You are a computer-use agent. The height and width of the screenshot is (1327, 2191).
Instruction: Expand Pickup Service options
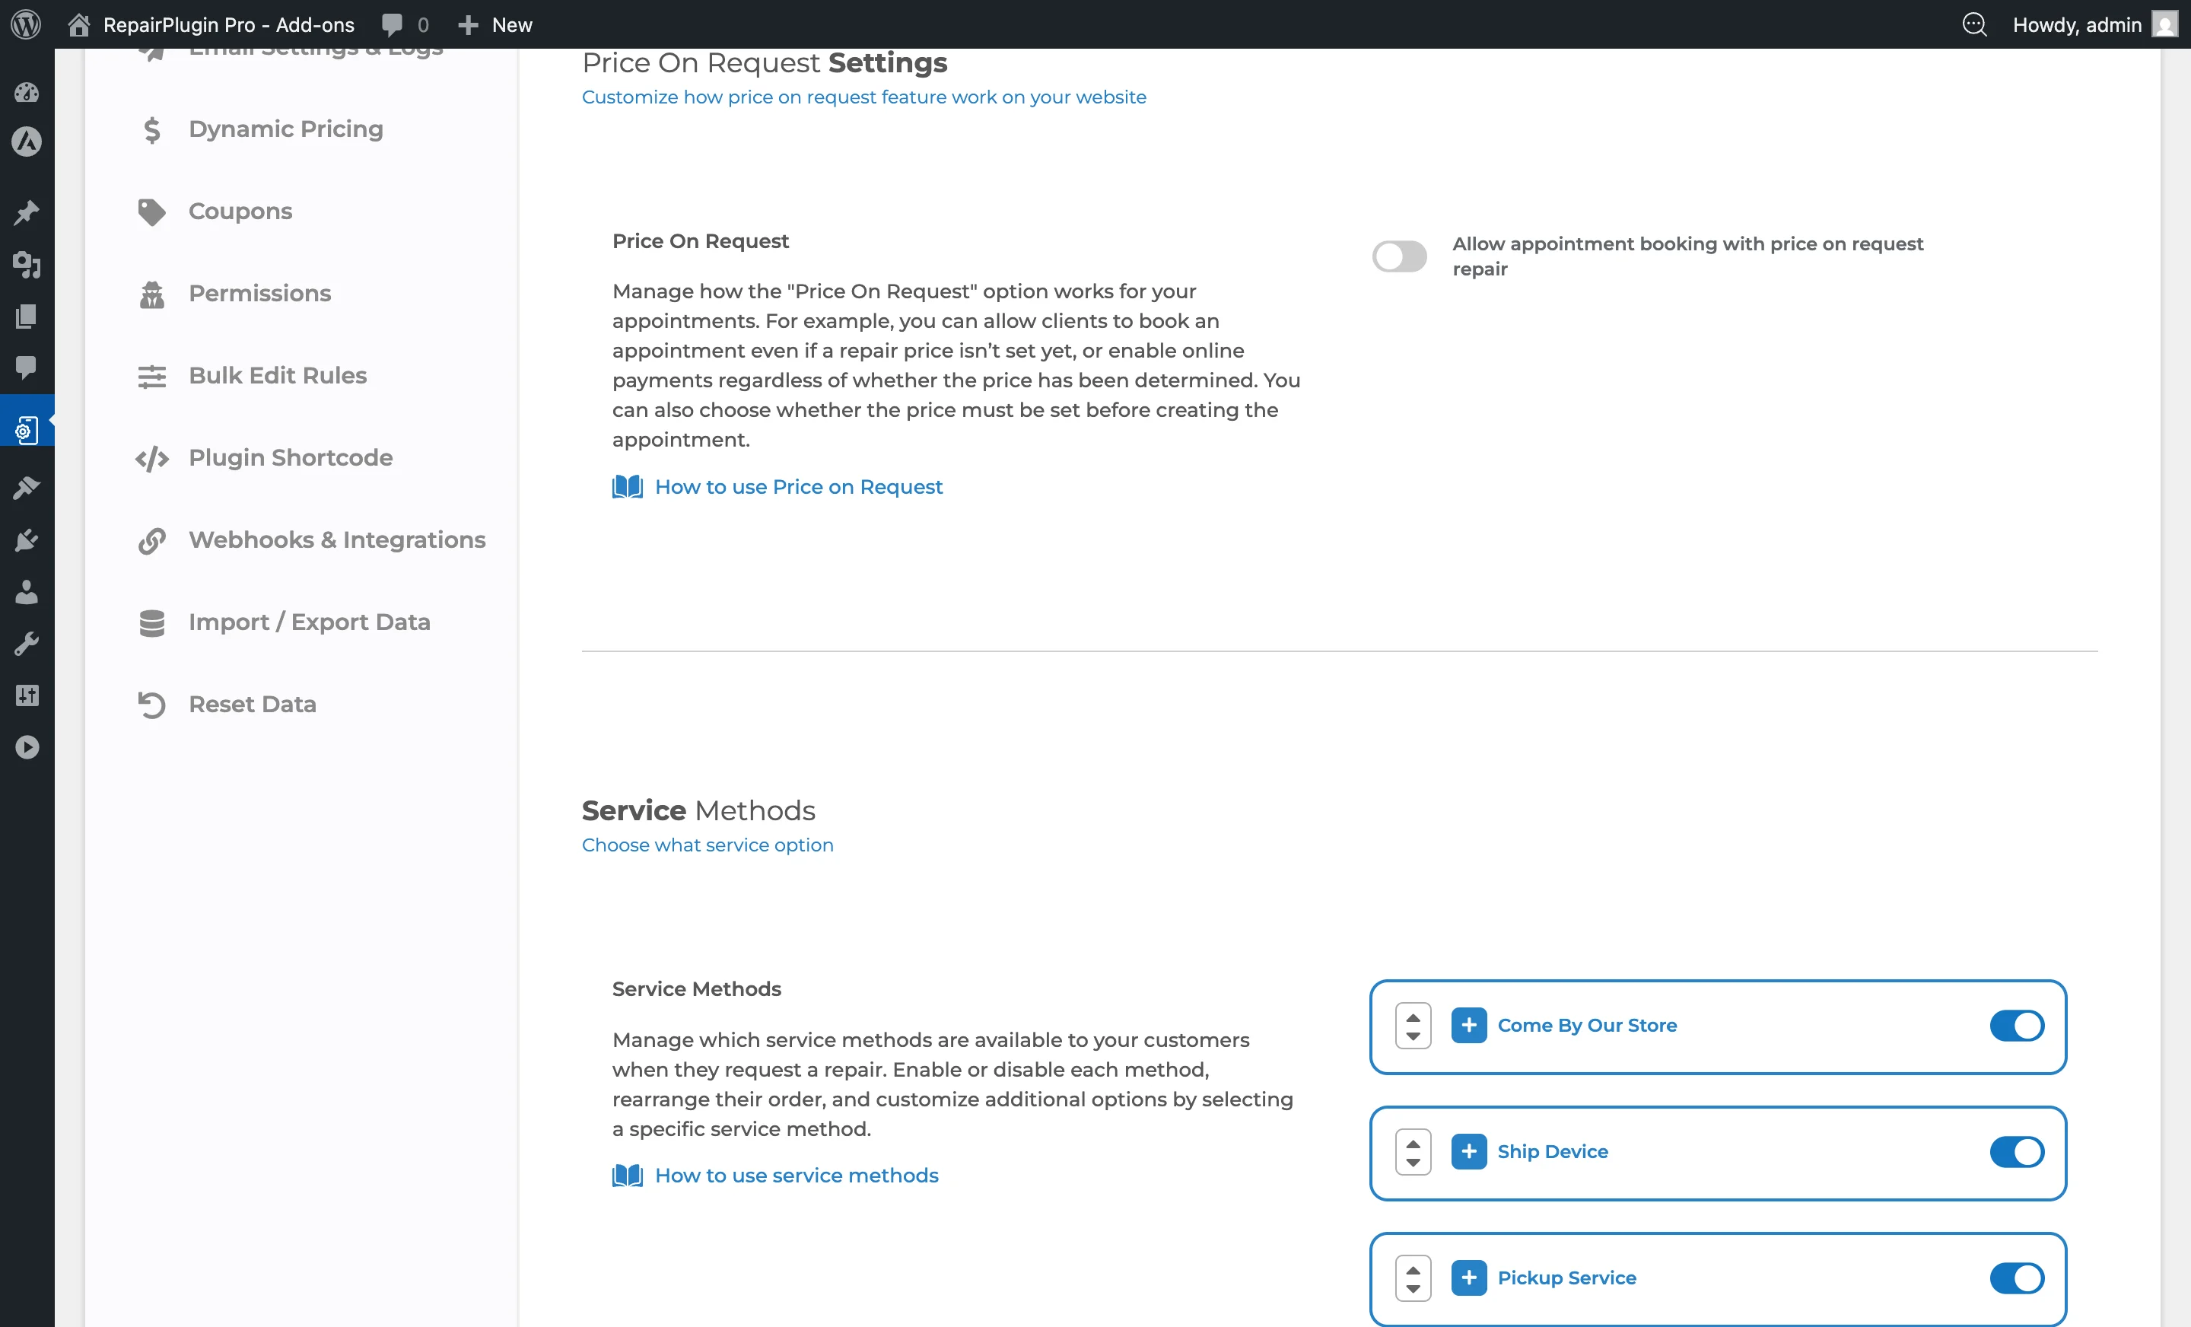[1469, 1278]
